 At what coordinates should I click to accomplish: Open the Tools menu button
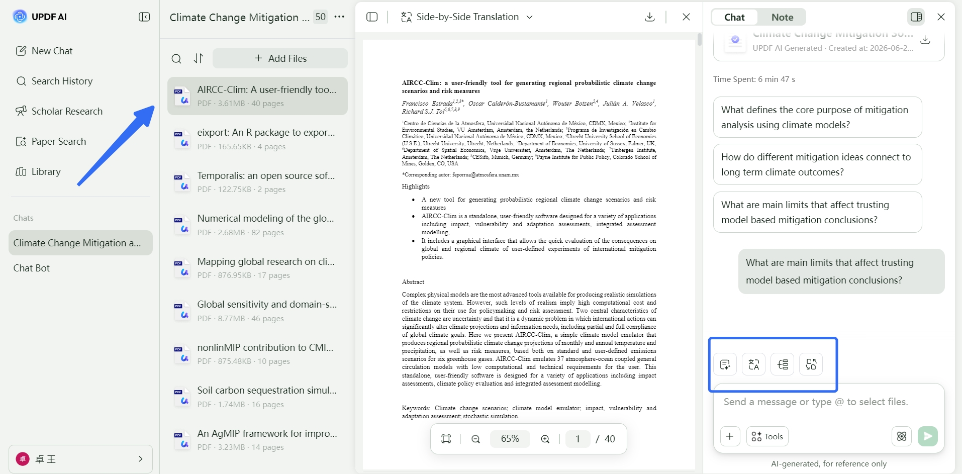(767, 436)
